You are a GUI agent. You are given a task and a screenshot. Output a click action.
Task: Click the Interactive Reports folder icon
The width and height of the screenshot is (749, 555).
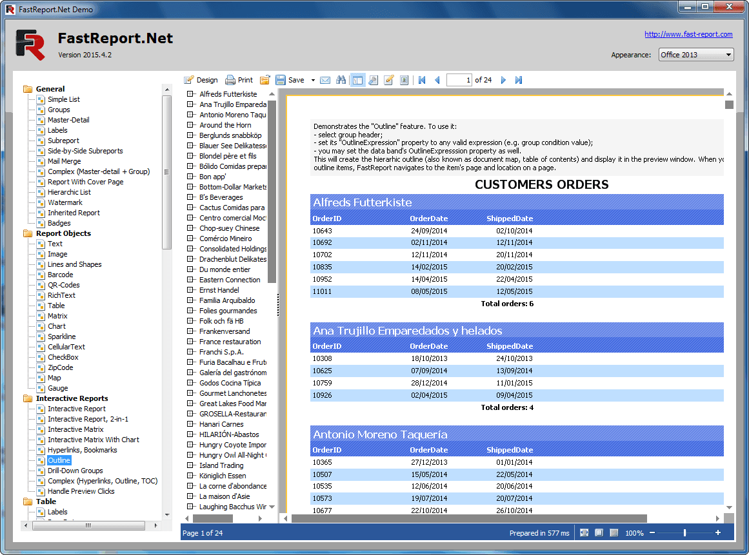[28, 398]
